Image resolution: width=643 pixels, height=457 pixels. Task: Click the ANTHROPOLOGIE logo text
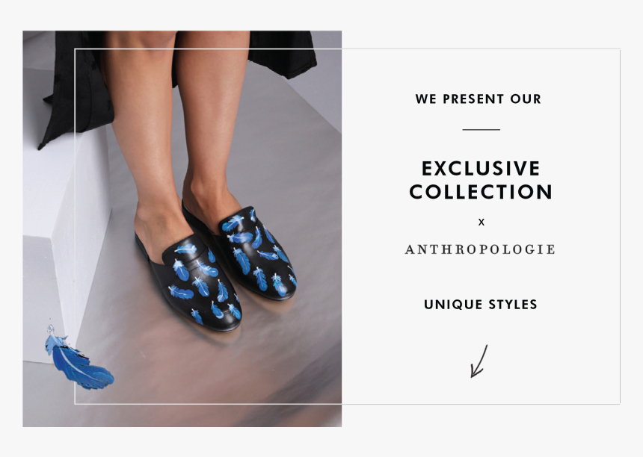[x=480, y=249]
